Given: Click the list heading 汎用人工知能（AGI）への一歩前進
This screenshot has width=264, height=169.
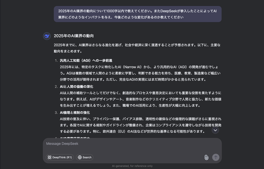Looking at the screenshot, I should (86, 61).
